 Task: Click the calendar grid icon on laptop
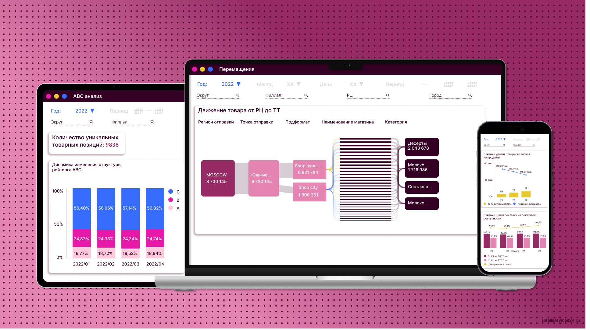pos(449,84)
